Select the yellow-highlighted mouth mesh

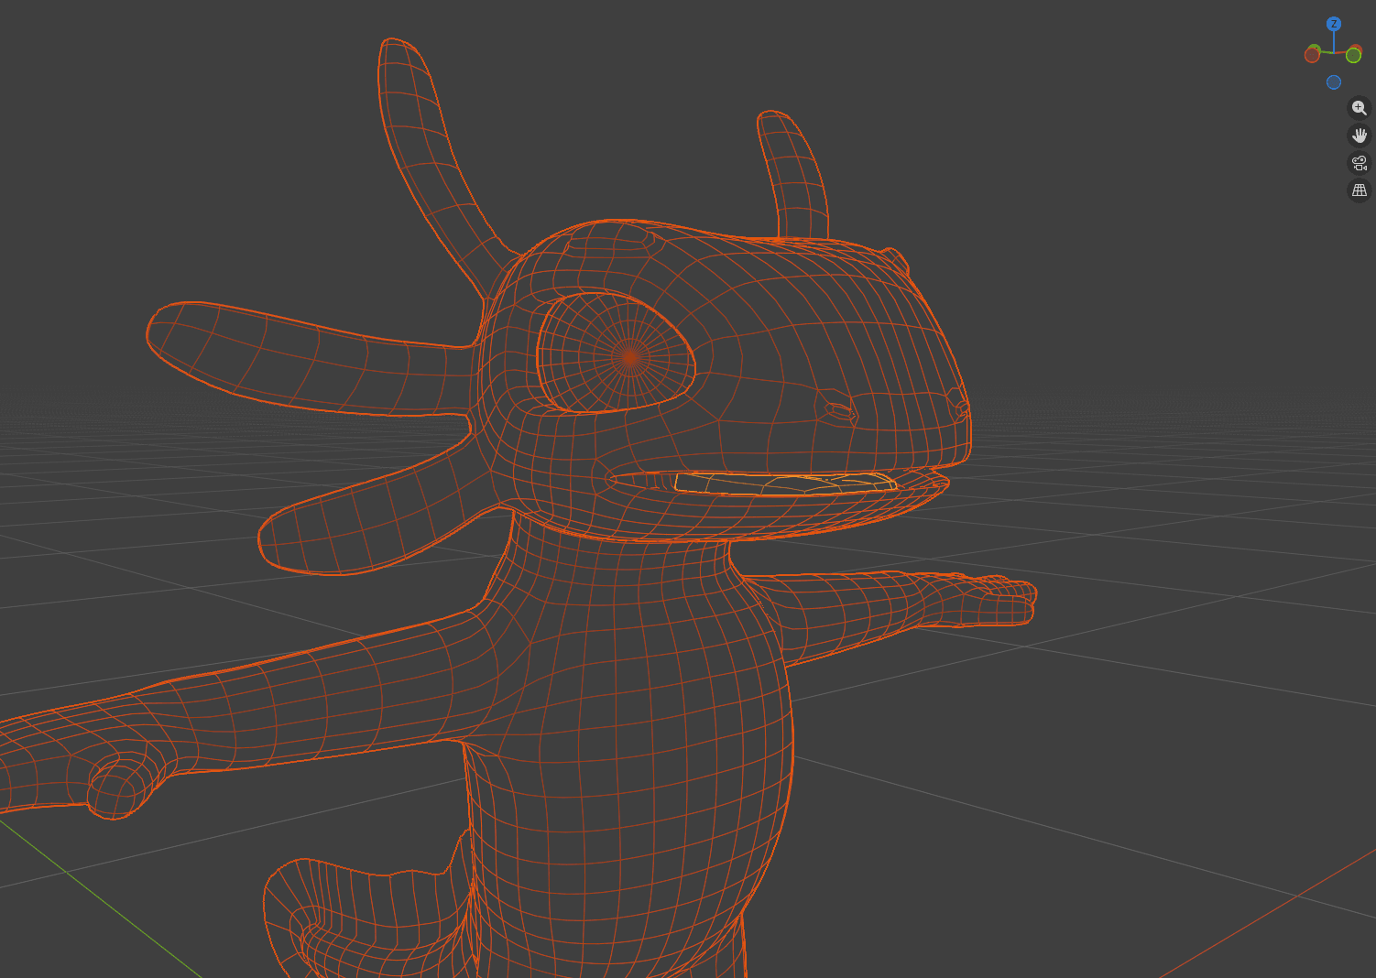click(x=785, y=484)
